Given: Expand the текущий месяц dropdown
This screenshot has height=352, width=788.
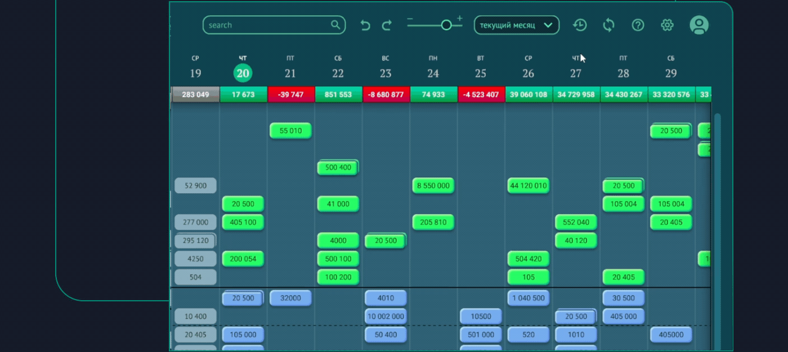Looking at the screenshot, I should pyautogui.click(x=516, y=25).
